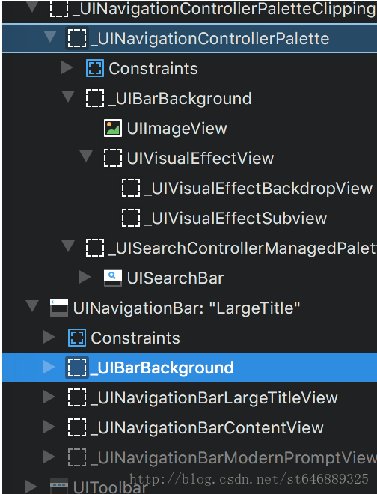377x494 pixels.
Task: Collapse the UIVisualEffectView disclosure triangle
Action: pyautogui.click(x=86, y=156)
